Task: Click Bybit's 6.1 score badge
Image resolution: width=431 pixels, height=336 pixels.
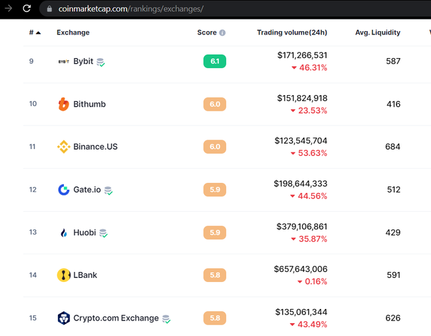Action: click(x=215, y=61)
